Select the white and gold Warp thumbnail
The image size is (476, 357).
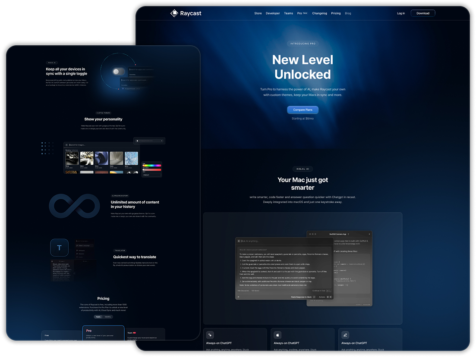[87, 158]
